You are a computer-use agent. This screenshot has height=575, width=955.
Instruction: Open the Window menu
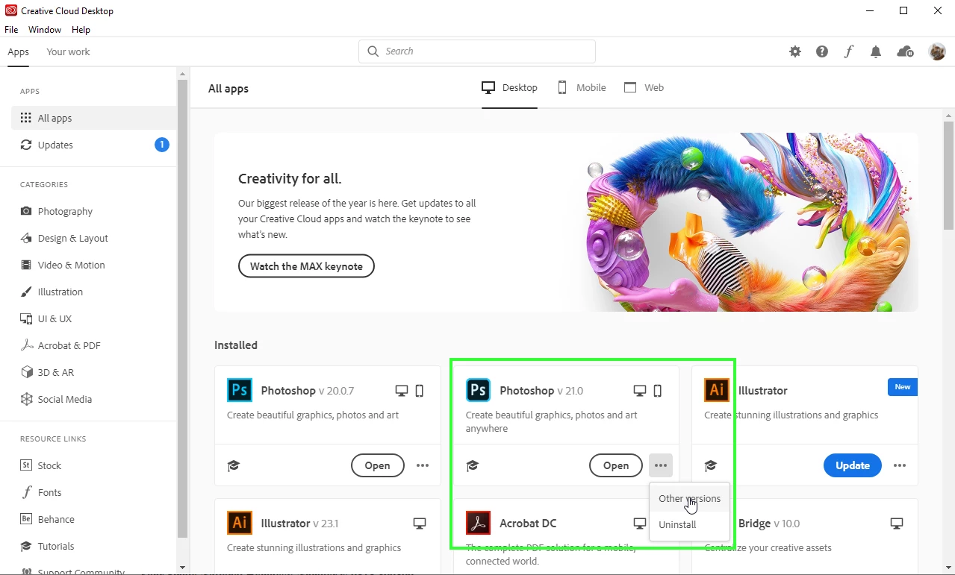45,30
